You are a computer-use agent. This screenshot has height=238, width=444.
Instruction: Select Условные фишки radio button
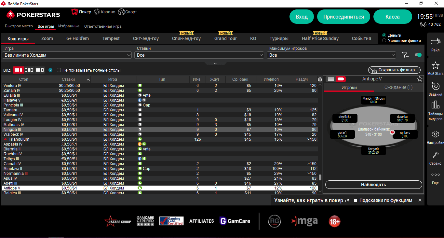384,41
